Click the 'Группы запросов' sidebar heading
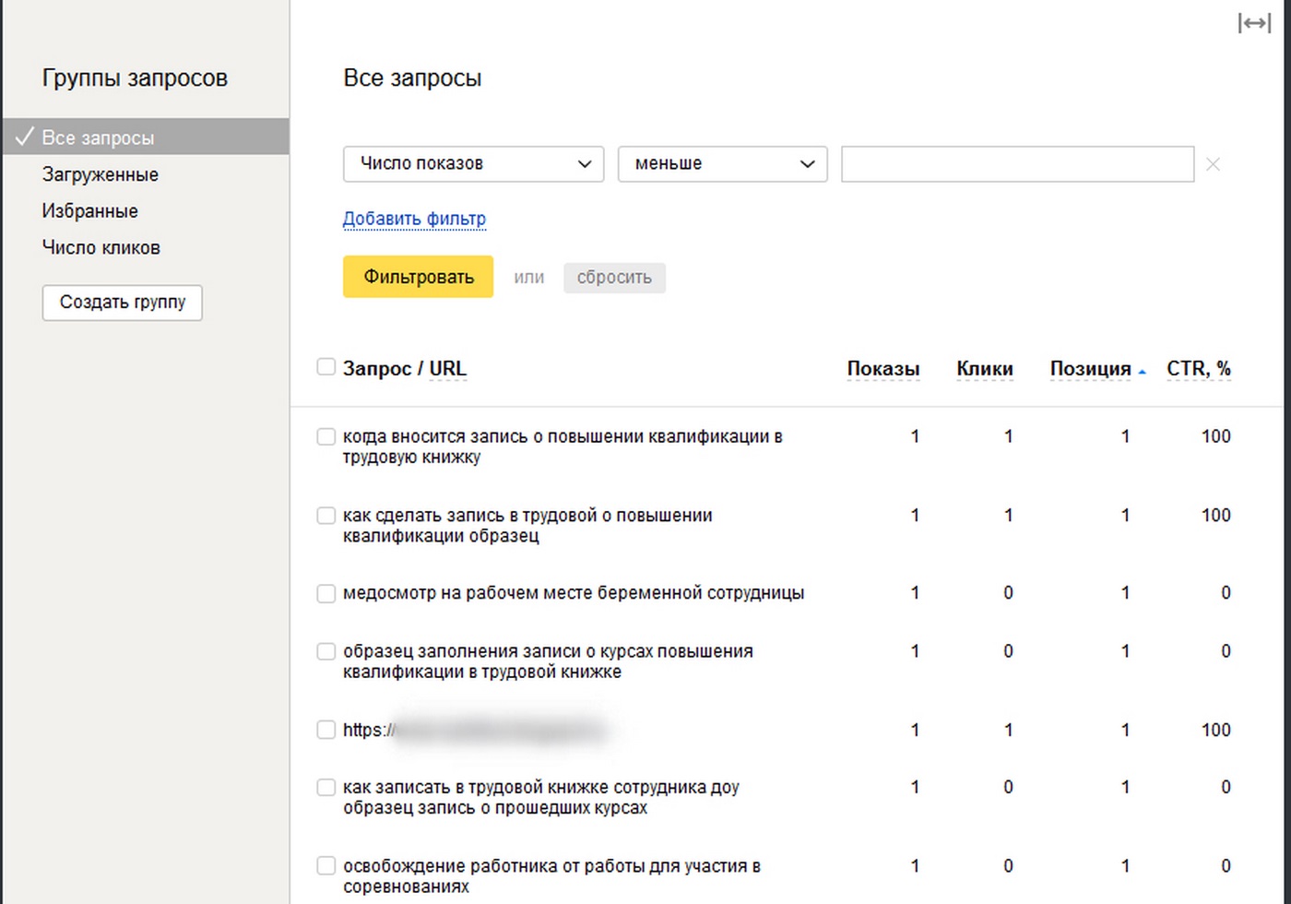 135,78
